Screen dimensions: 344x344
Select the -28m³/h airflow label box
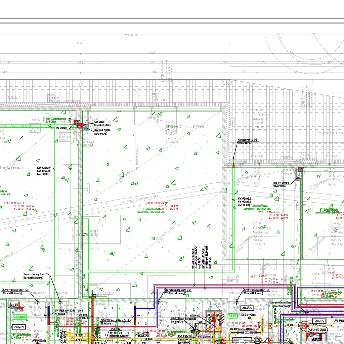pos(318,321)
